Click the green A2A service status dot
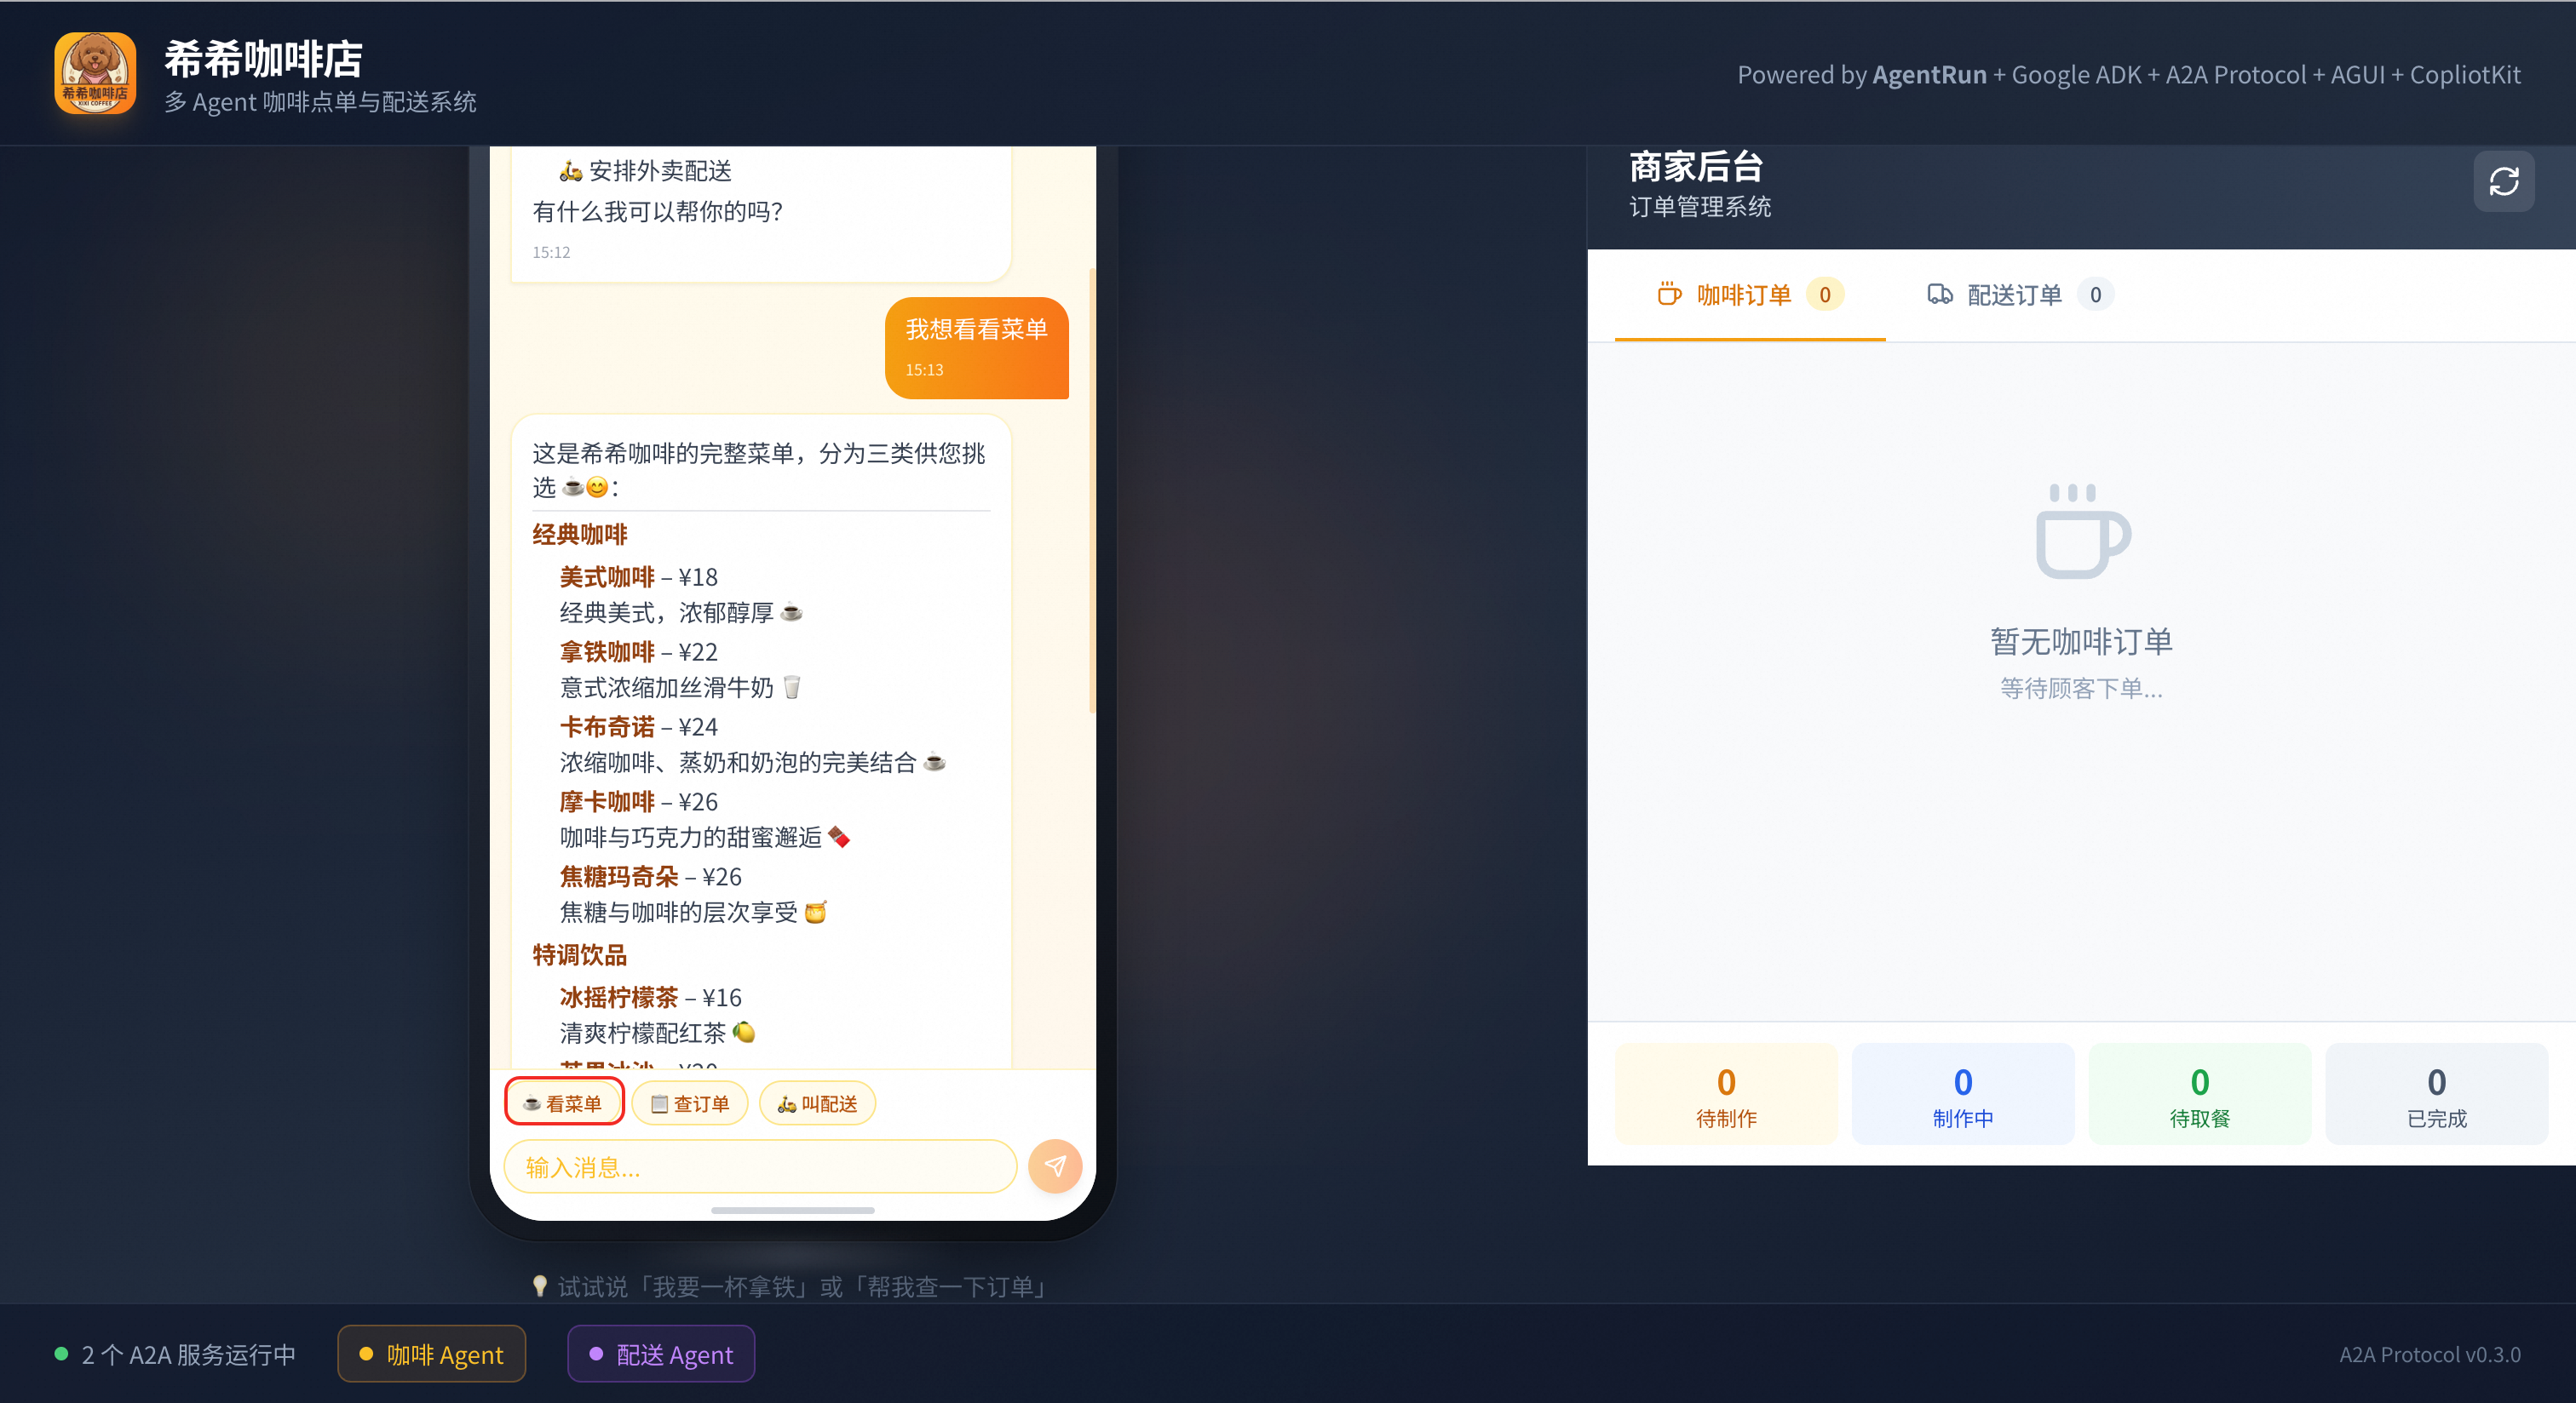Screen dimensions: 2576x1403 (x=61, y=1354)
